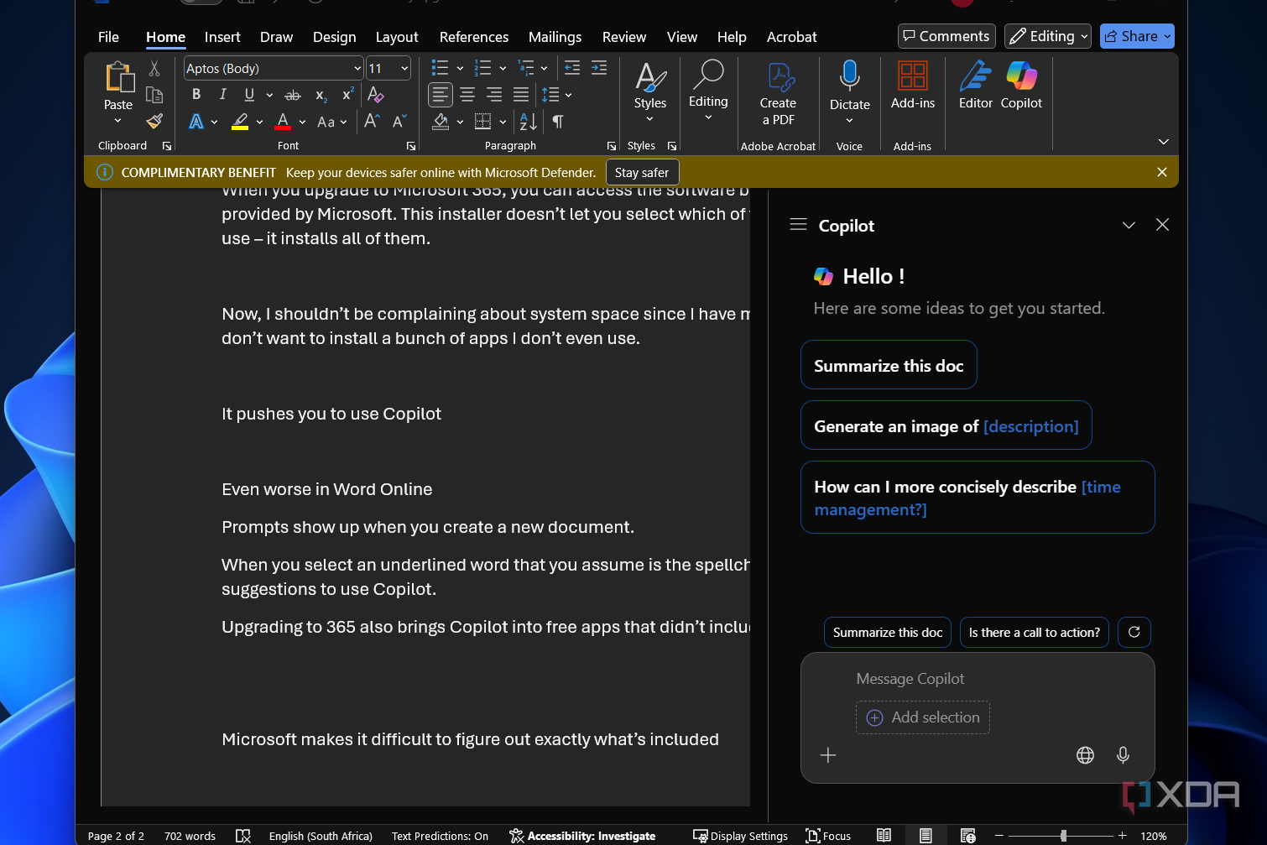Click the Copy icon in Clipboard group

tap(154, 95)
